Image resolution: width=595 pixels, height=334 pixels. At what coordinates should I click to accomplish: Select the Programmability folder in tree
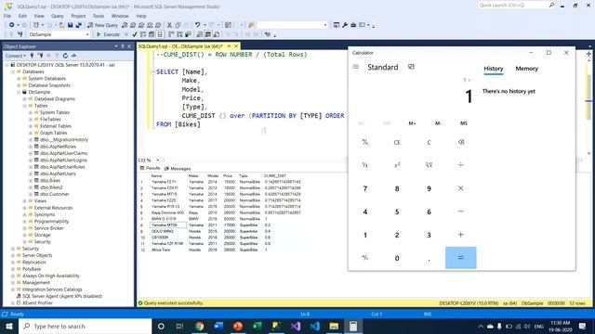[51, 222]
